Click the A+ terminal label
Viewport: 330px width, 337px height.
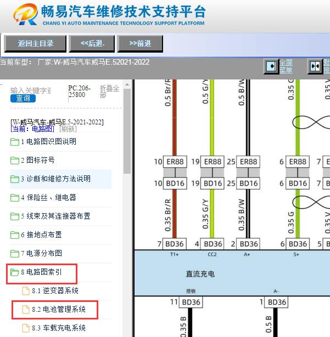click(247, 254)
